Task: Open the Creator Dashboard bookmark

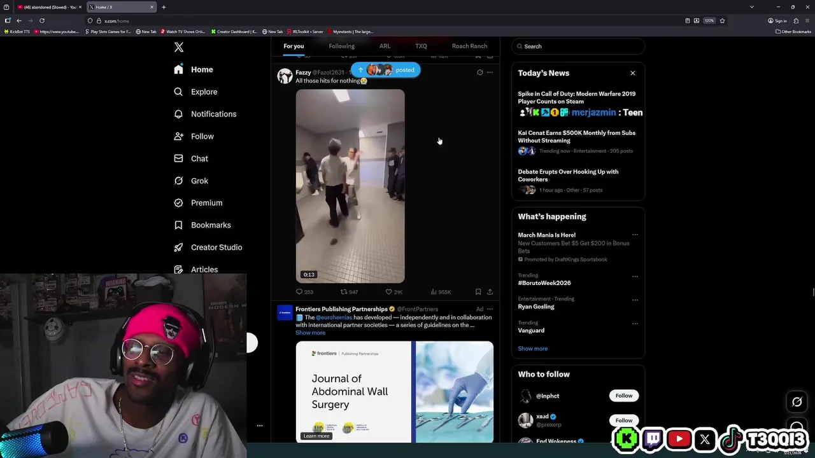Action: point(234,31)
